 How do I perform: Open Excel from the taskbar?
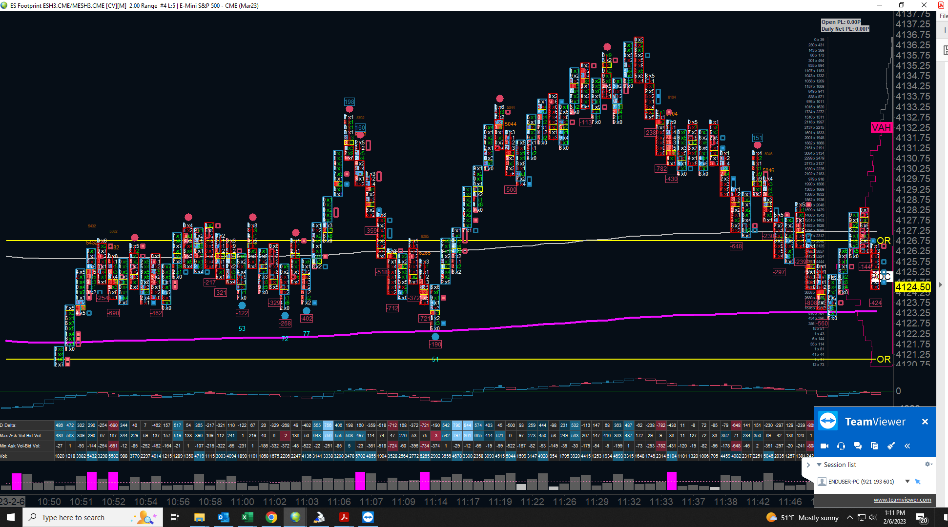pos(247,517)
